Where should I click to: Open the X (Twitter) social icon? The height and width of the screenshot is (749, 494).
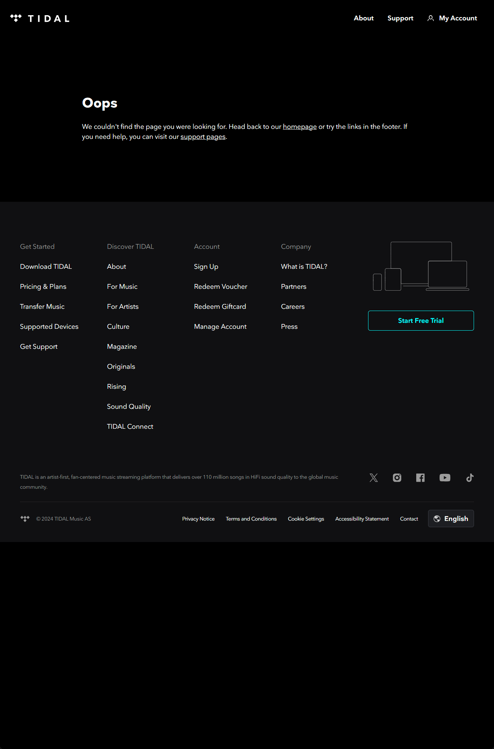pos(374,478)
